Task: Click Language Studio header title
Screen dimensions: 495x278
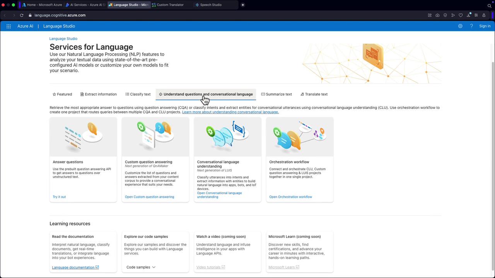Action: [59, 26]
